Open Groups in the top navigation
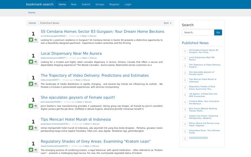 (x=100, y=4)
